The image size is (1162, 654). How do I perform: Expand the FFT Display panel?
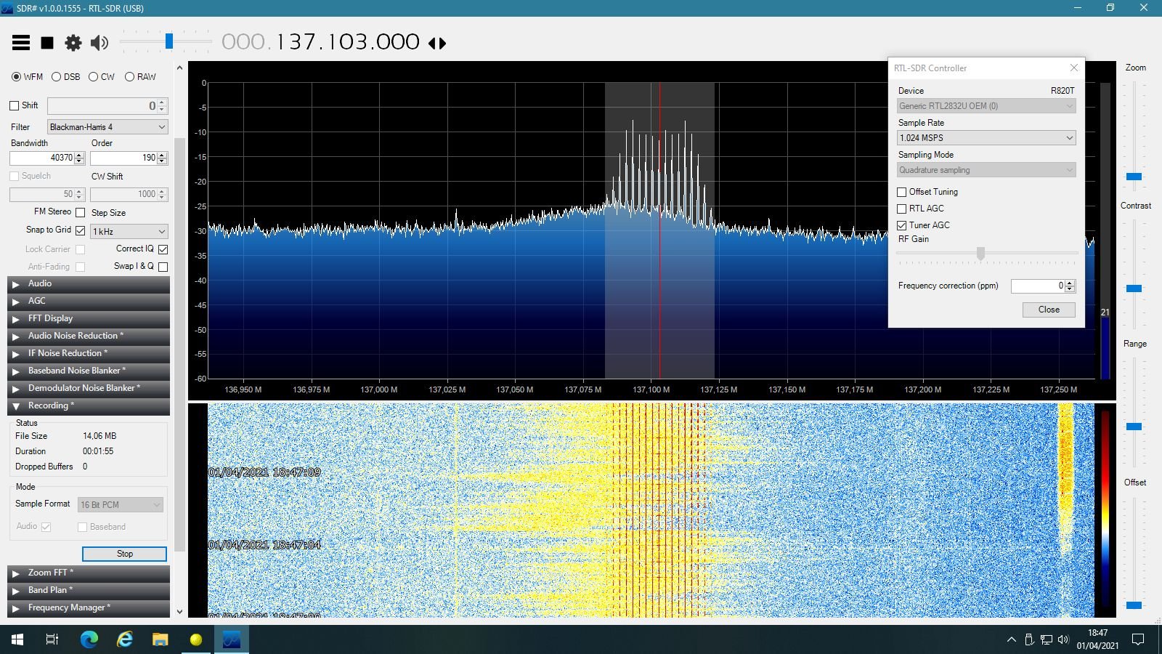pyautogui.click(x=89, y=318)
